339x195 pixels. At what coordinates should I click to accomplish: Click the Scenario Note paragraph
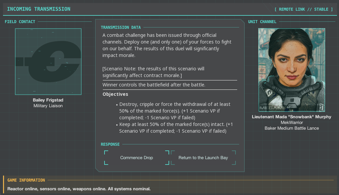point(153,72)
